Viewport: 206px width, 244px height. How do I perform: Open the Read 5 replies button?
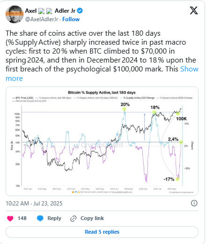102,232
